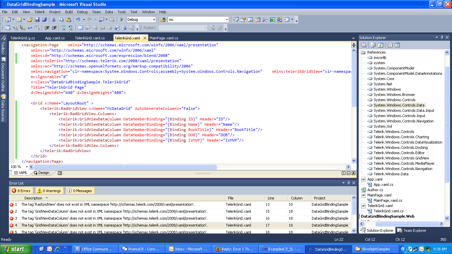Toggle the 0 Messages filter

pyautogui.click(x=80, y=190)
